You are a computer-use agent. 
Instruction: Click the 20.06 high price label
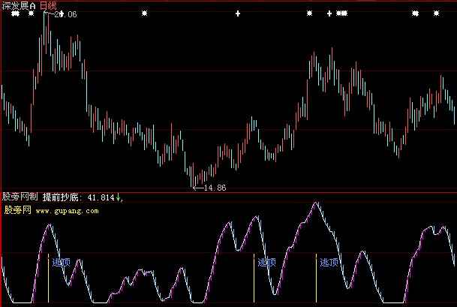[x=68, y=14]
